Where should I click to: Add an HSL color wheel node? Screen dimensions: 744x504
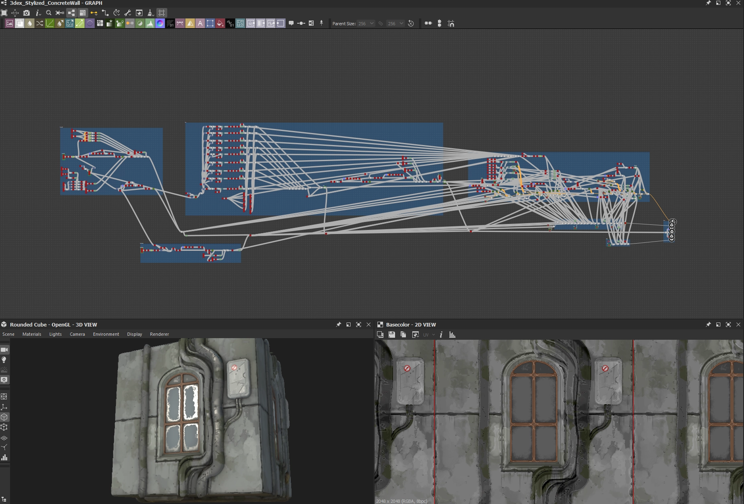coord(160,23)
